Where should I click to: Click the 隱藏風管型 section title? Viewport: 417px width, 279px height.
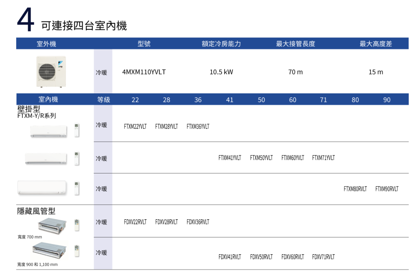pos(36,211)
